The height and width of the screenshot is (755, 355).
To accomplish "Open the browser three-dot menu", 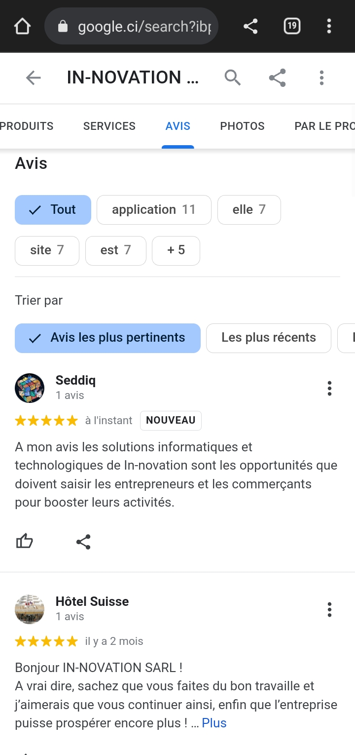I will (329, 26).
